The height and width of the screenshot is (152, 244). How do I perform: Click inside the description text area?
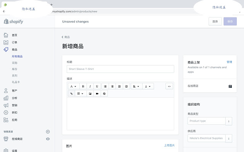(x=120, y=114)
